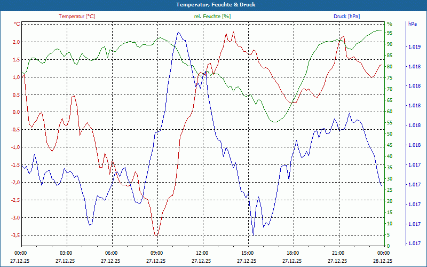Click the "hPa" unit label on pressure axis

click(x=412, y=24)
